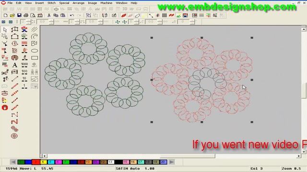The height and width of the screenshot is (172, 307).
Task: Shift color palette left with arrow
Action: point(13,162)
